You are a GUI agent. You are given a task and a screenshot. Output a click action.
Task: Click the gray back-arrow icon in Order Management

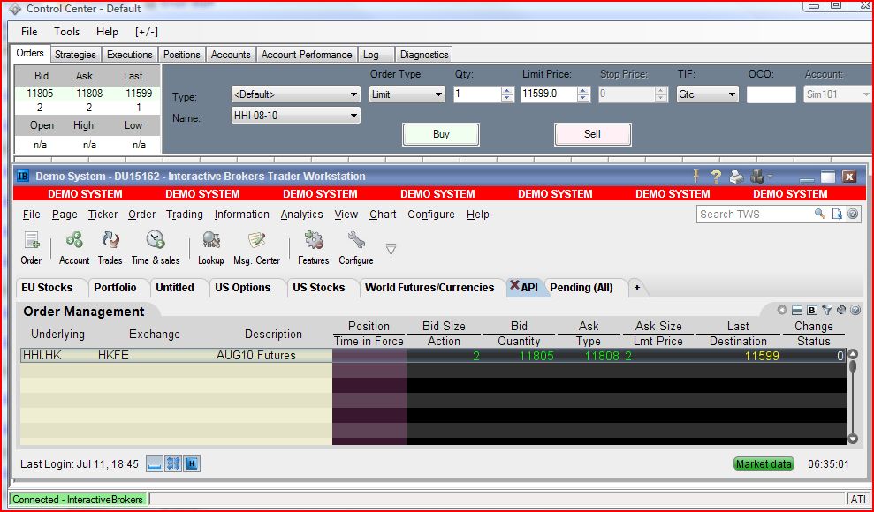782,311
